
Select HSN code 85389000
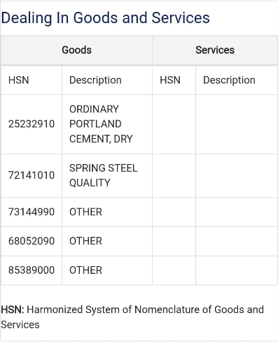coord(32,270)
